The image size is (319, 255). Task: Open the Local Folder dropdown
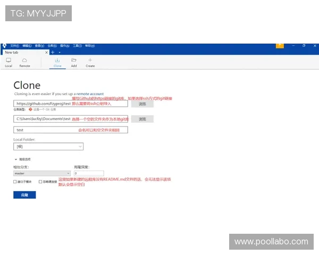[48, 147]
